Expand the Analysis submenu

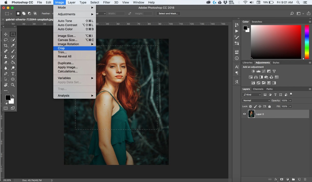[75, 96]
